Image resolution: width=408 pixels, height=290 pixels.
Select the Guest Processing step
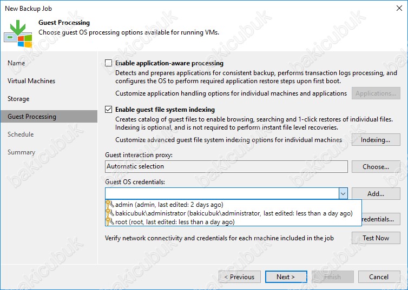pyautogui.click(x=49, y=117)
